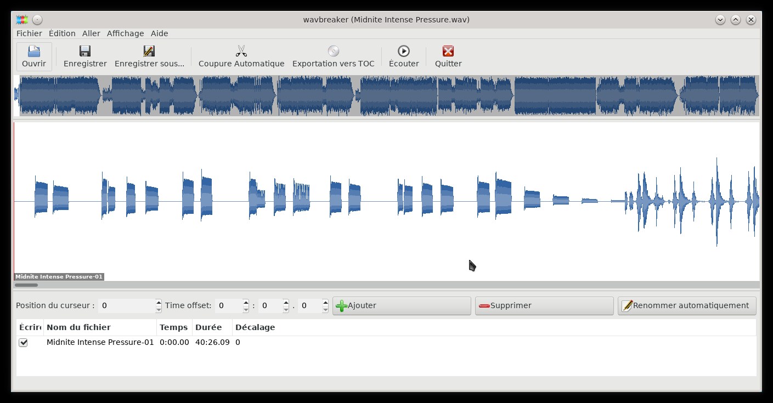
Task: Click the Exportation vers TOC disc icon
Action: pyautogui.click(x=334, y=51)
